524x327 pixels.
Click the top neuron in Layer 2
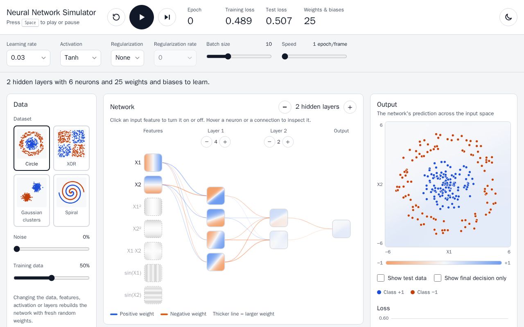point(279,218)
